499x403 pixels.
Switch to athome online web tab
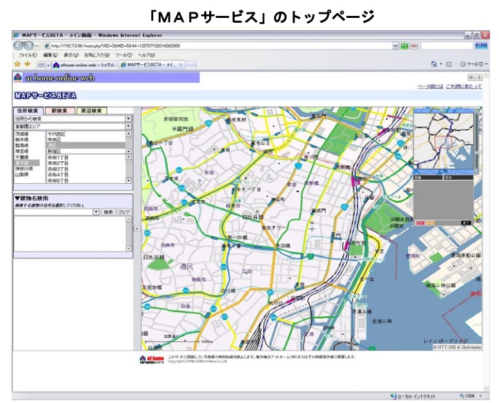click(x=85, y=65)
